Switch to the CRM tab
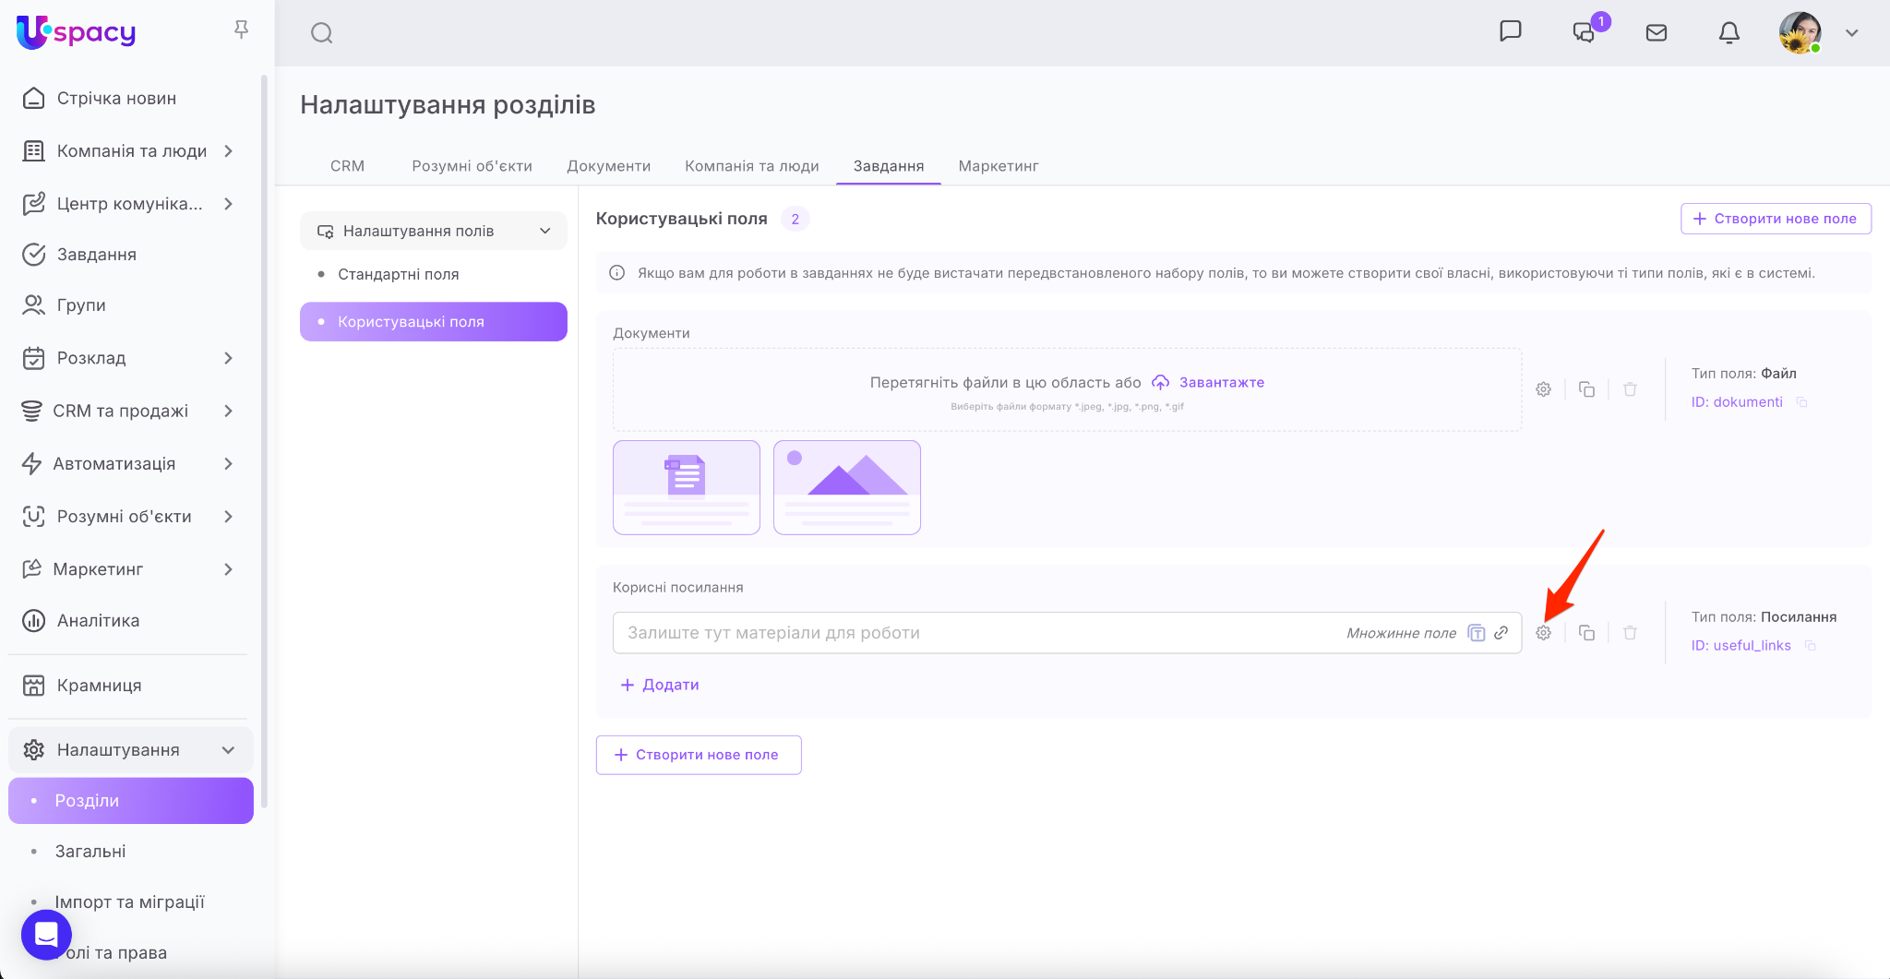The height and width of the screenshot is (979, 1890). [x=347, y=166]
